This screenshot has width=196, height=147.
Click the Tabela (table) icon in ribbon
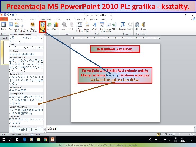click(x=3, y=24)
